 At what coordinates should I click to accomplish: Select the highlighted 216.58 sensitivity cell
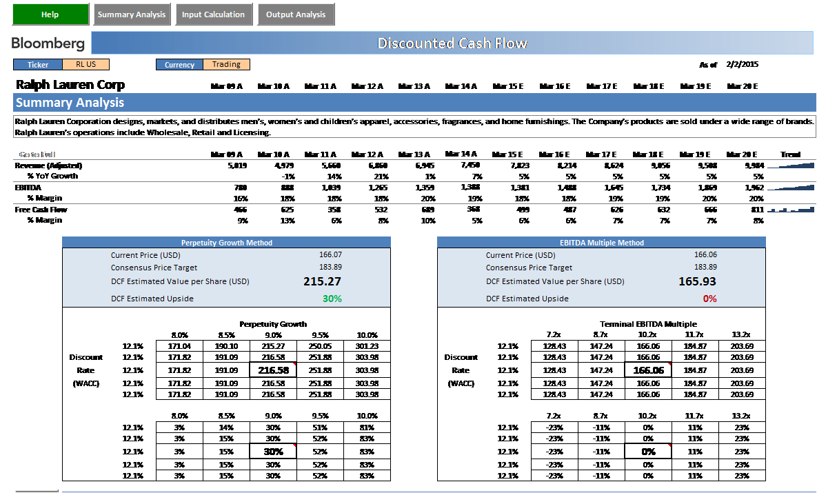point(274,370)
